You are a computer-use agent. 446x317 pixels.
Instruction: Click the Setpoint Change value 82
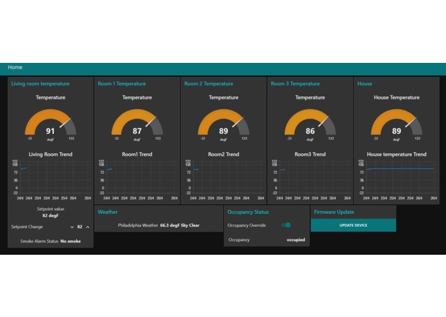(80, 227)
